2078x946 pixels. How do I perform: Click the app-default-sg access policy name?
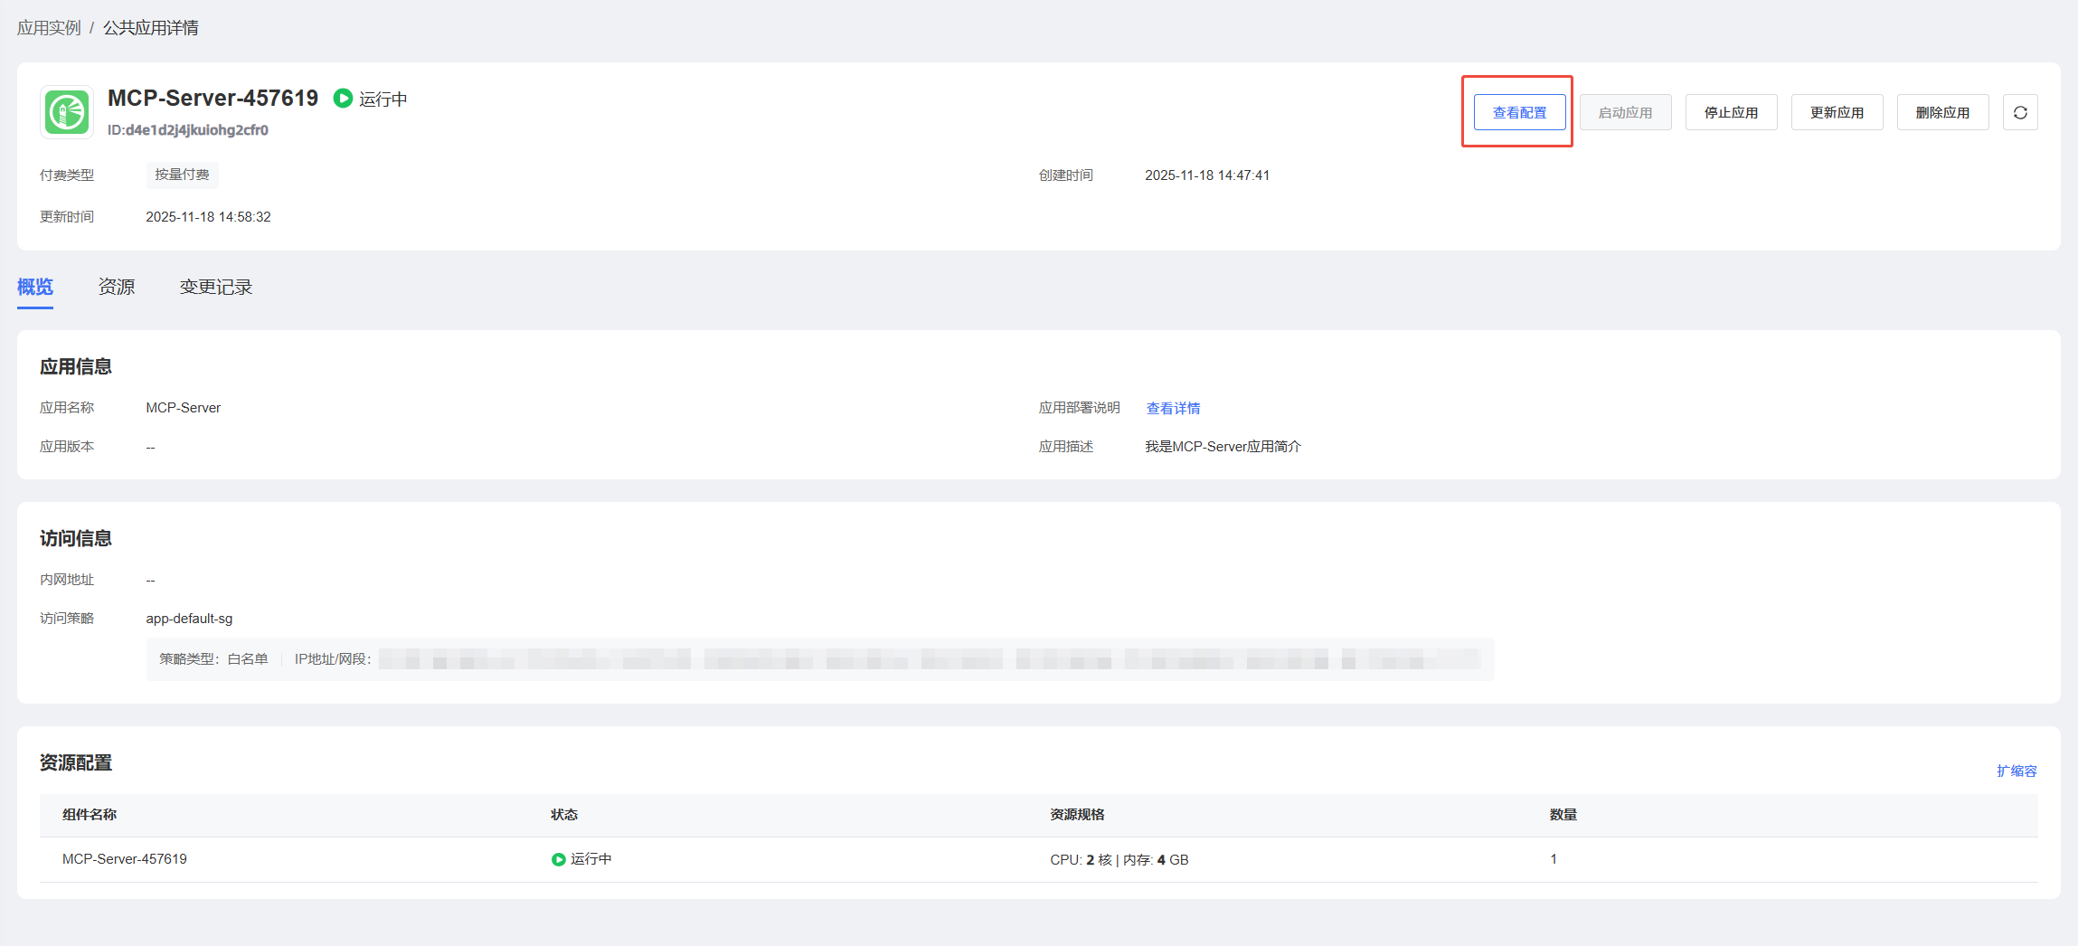pos(189,619)
